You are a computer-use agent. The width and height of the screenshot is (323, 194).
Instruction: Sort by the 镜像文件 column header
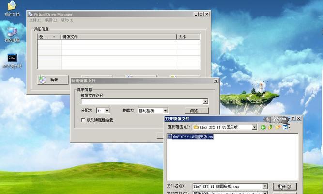coord(119,37)
